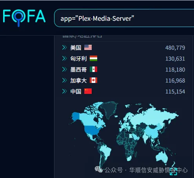Select the 匈牙利 country label
The image size is (194, 178).
coord(78,59)
